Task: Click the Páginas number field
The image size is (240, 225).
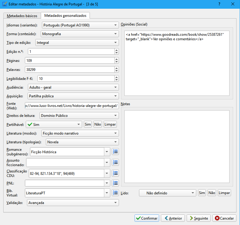Action: click(70, 60)
